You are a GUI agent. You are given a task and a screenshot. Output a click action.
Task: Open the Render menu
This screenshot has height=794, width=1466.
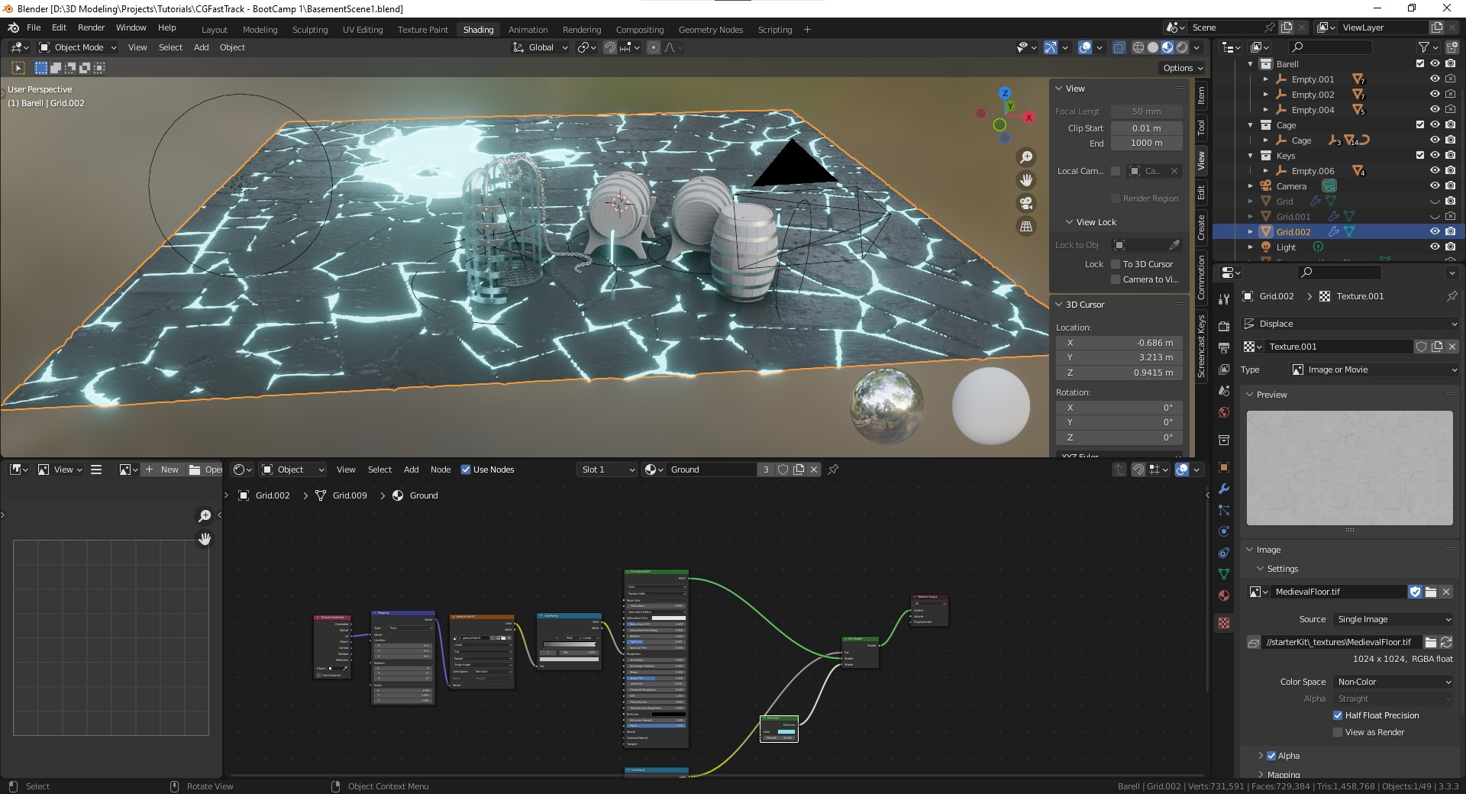tap(91, 27)
